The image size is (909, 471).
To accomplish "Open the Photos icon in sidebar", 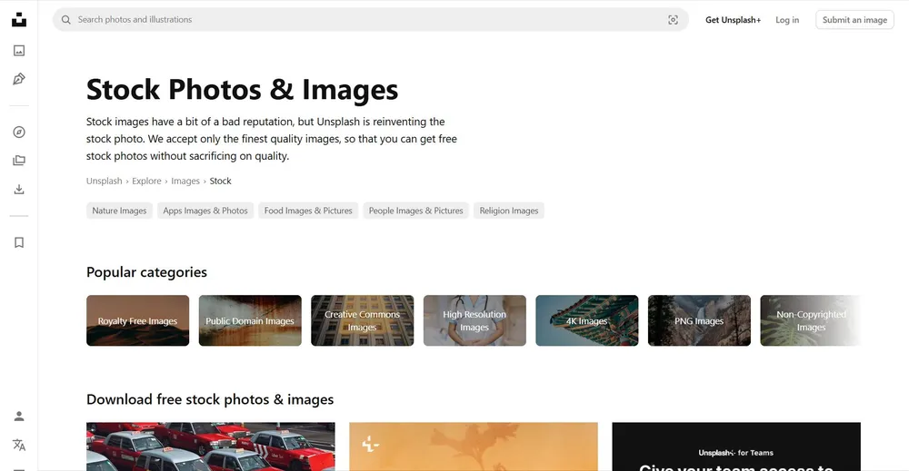I will [19, 51].
